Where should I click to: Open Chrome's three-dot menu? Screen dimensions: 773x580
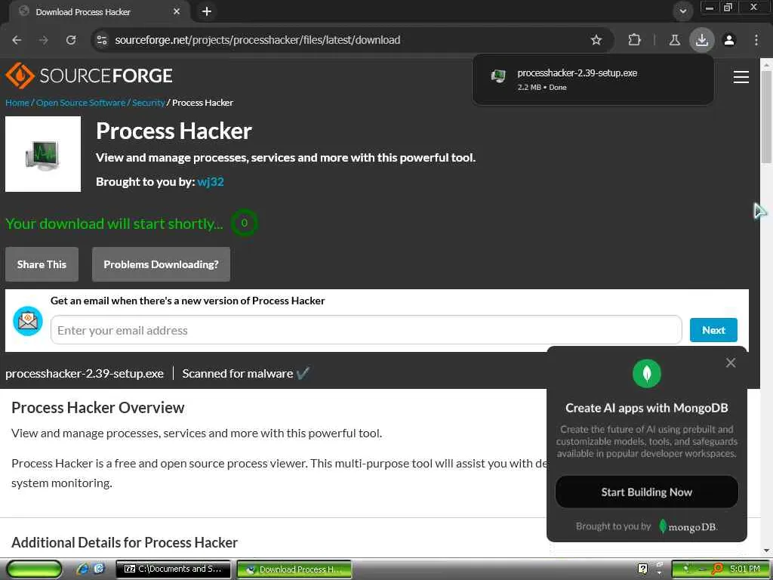[756, 40]
